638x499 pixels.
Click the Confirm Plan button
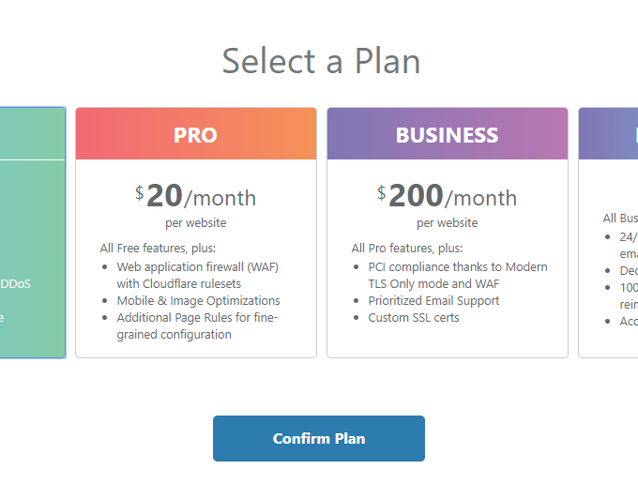point(318,438)
